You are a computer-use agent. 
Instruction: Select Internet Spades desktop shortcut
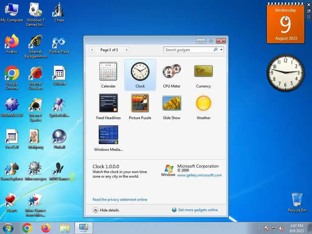click(36, 110)
